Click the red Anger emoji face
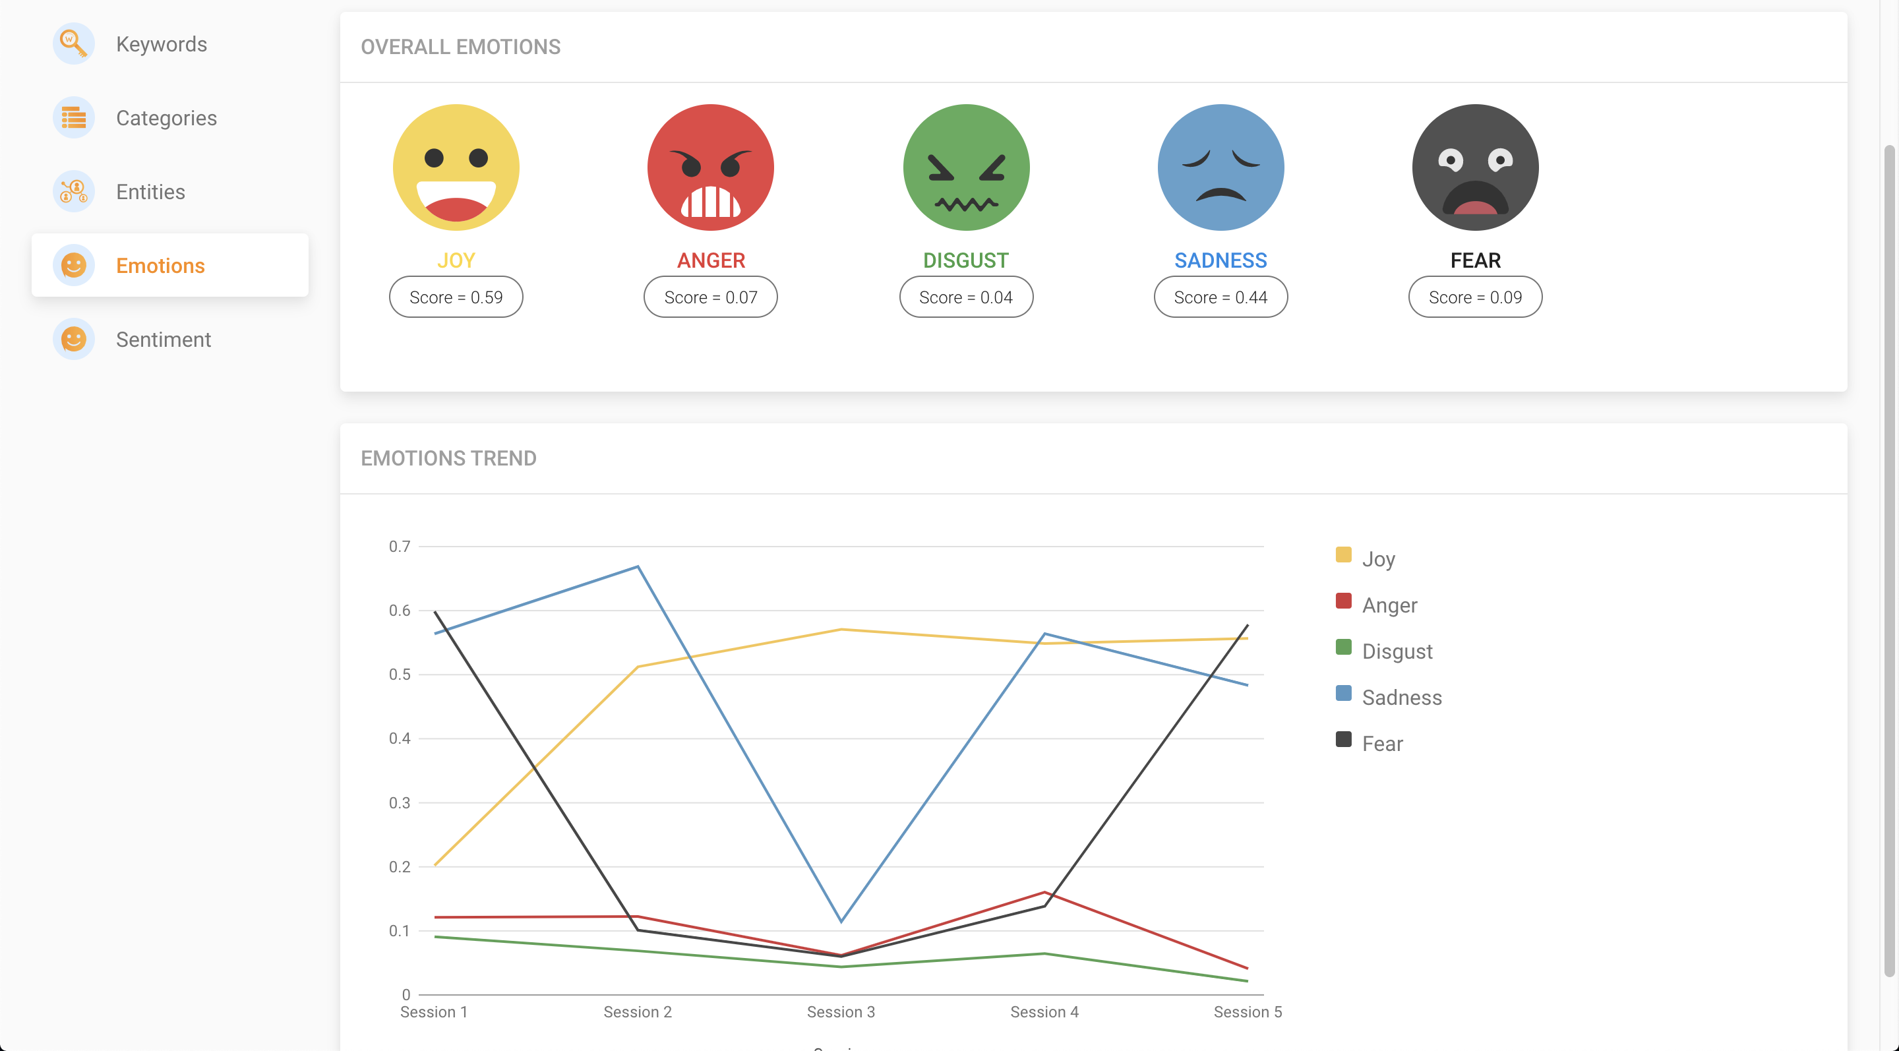The image size is (1899, 1051). pos(711,167)
